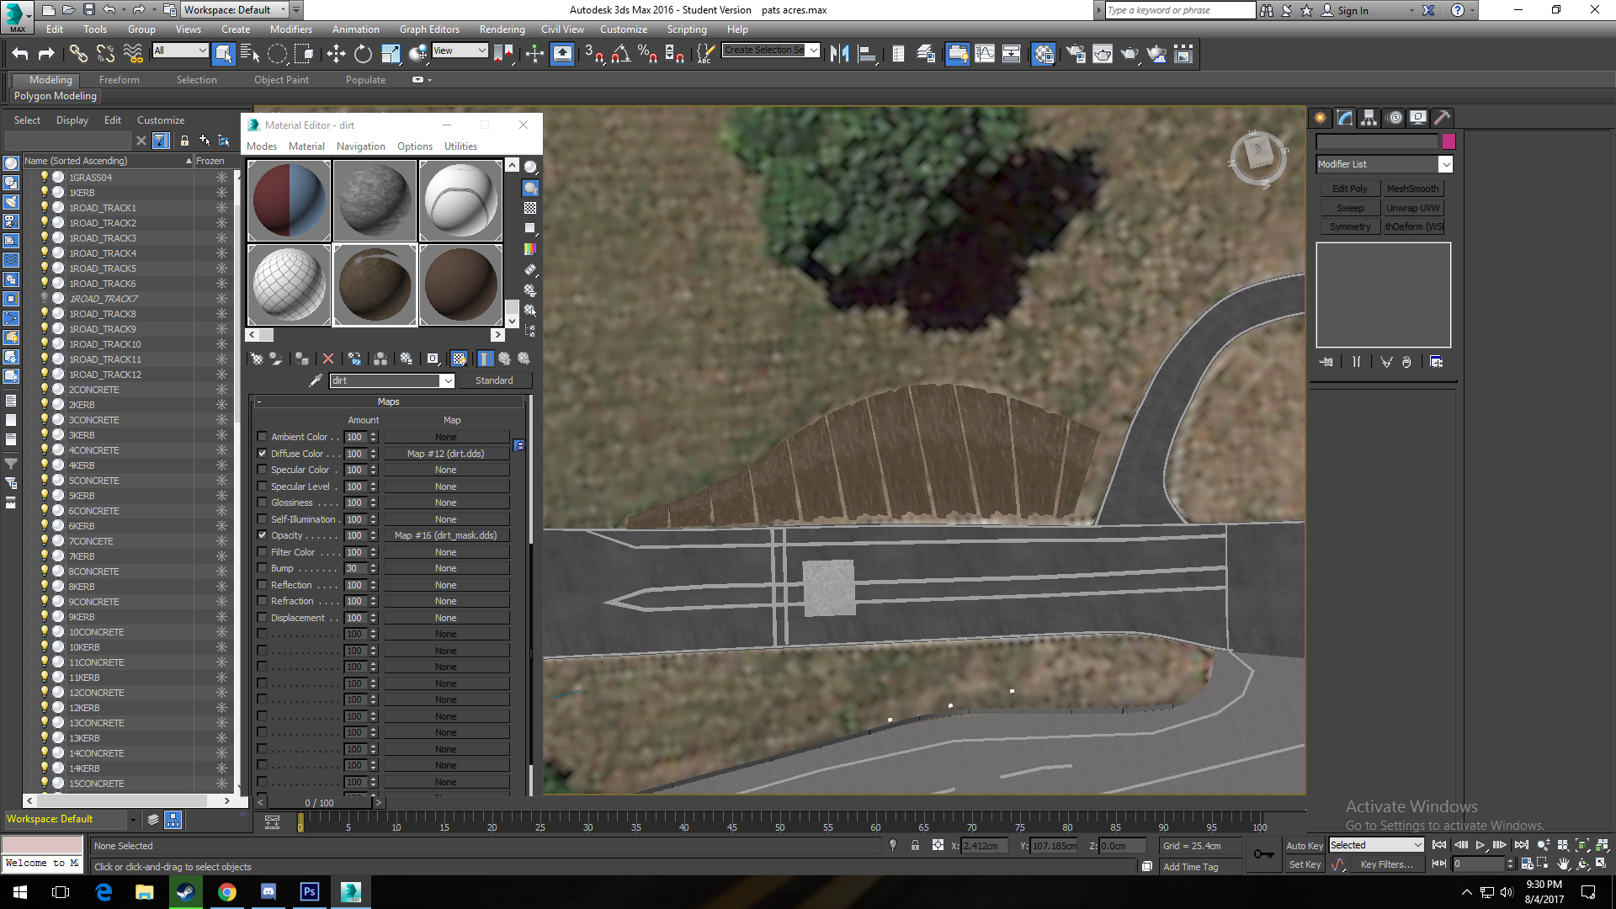Disable the Diffuse Color map checkbox
This screenshot has width=1616, height=909.
262,454
